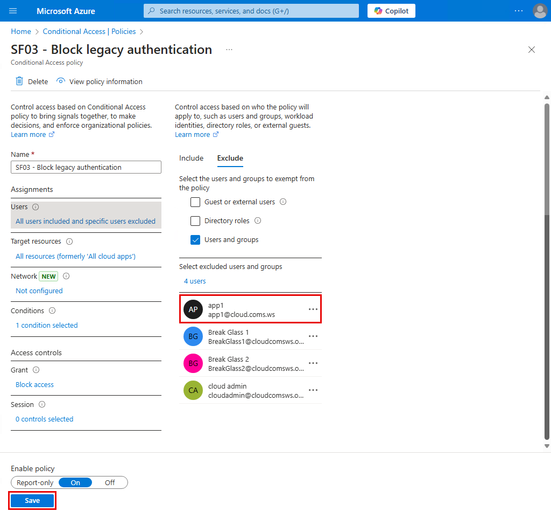
Task: Focus the Azure search box
Action: click(x=251, y=11)
